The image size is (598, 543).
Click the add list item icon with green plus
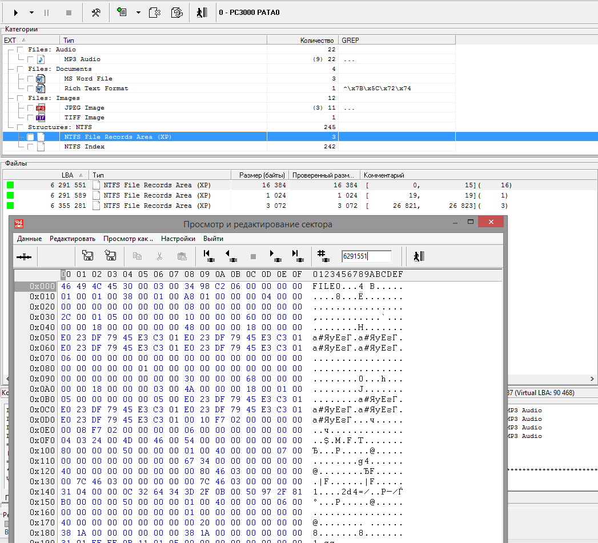pyautogui.click(x=121, y=12)
